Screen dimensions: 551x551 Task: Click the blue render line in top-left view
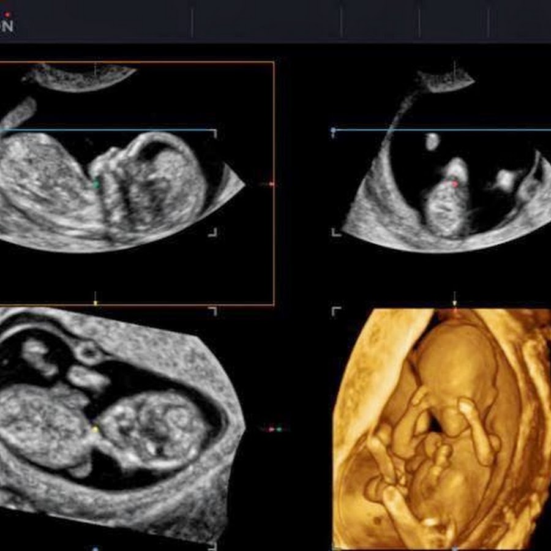(153, 130)
